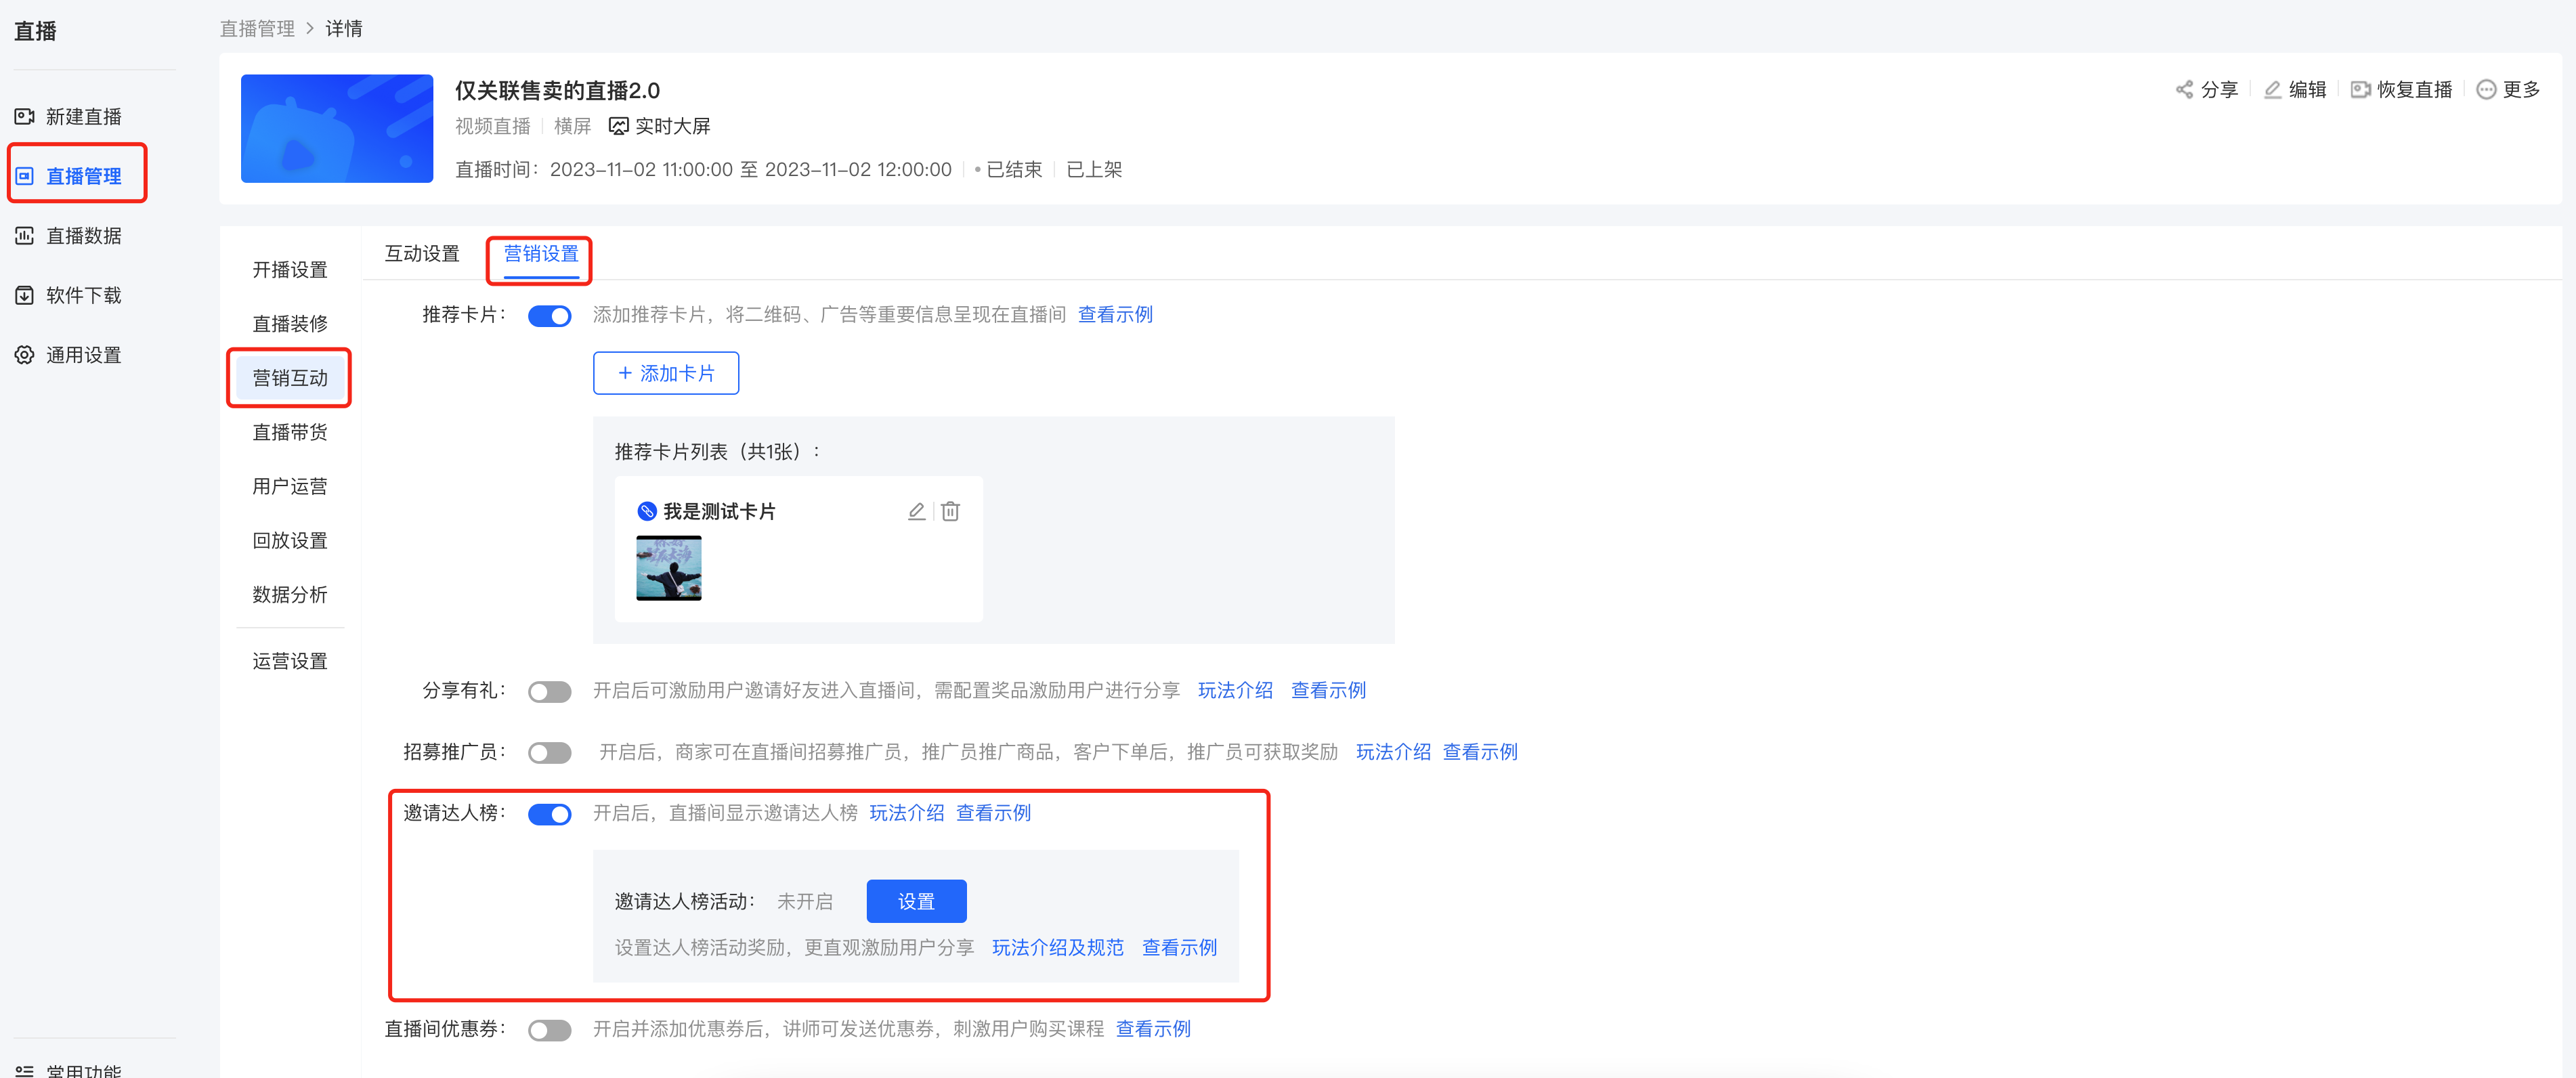Click the 恢复直播 camera icon
The height and width of the screenshot is (1078, 2576).
pyautogui.click(x=2360, y=90)
